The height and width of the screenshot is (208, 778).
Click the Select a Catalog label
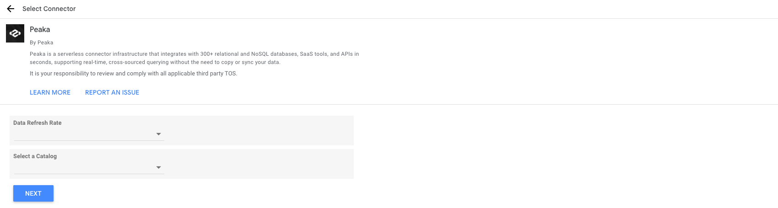coord(35,156)
